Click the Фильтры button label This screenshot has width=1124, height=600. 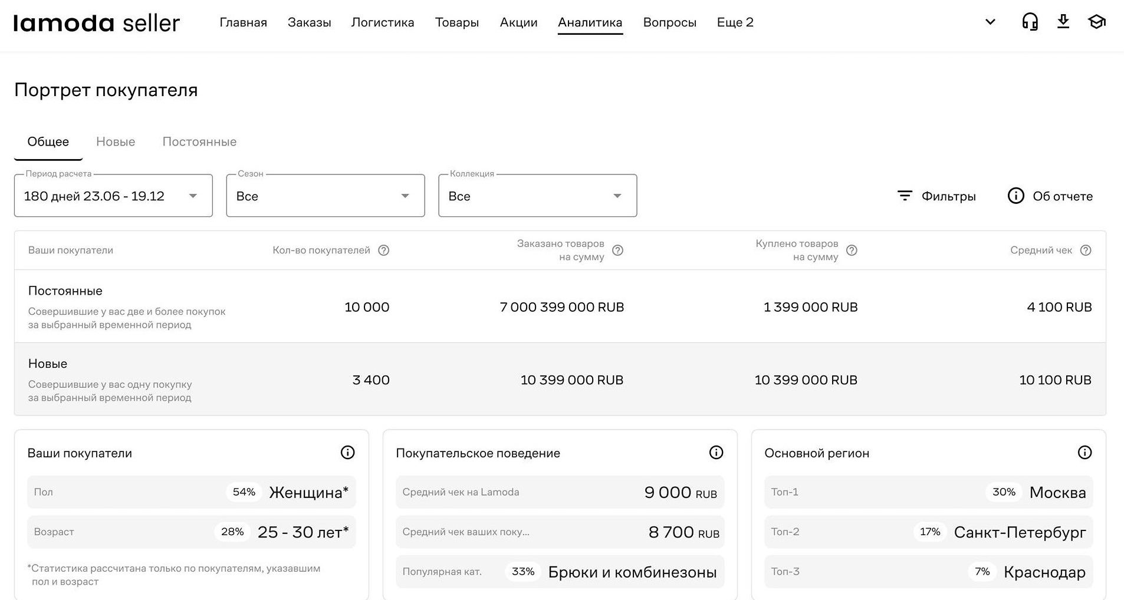coord(948,196)
